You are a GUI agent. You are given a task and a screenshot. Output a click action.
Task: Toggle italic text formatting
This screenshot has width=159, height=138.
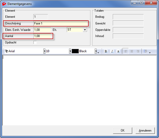112,51
